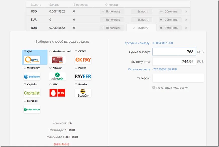The height and width of the screenshot is (147, 219).
Task: Click the Megafon logo
Action: pyautogui.click(x=32, y=109)
